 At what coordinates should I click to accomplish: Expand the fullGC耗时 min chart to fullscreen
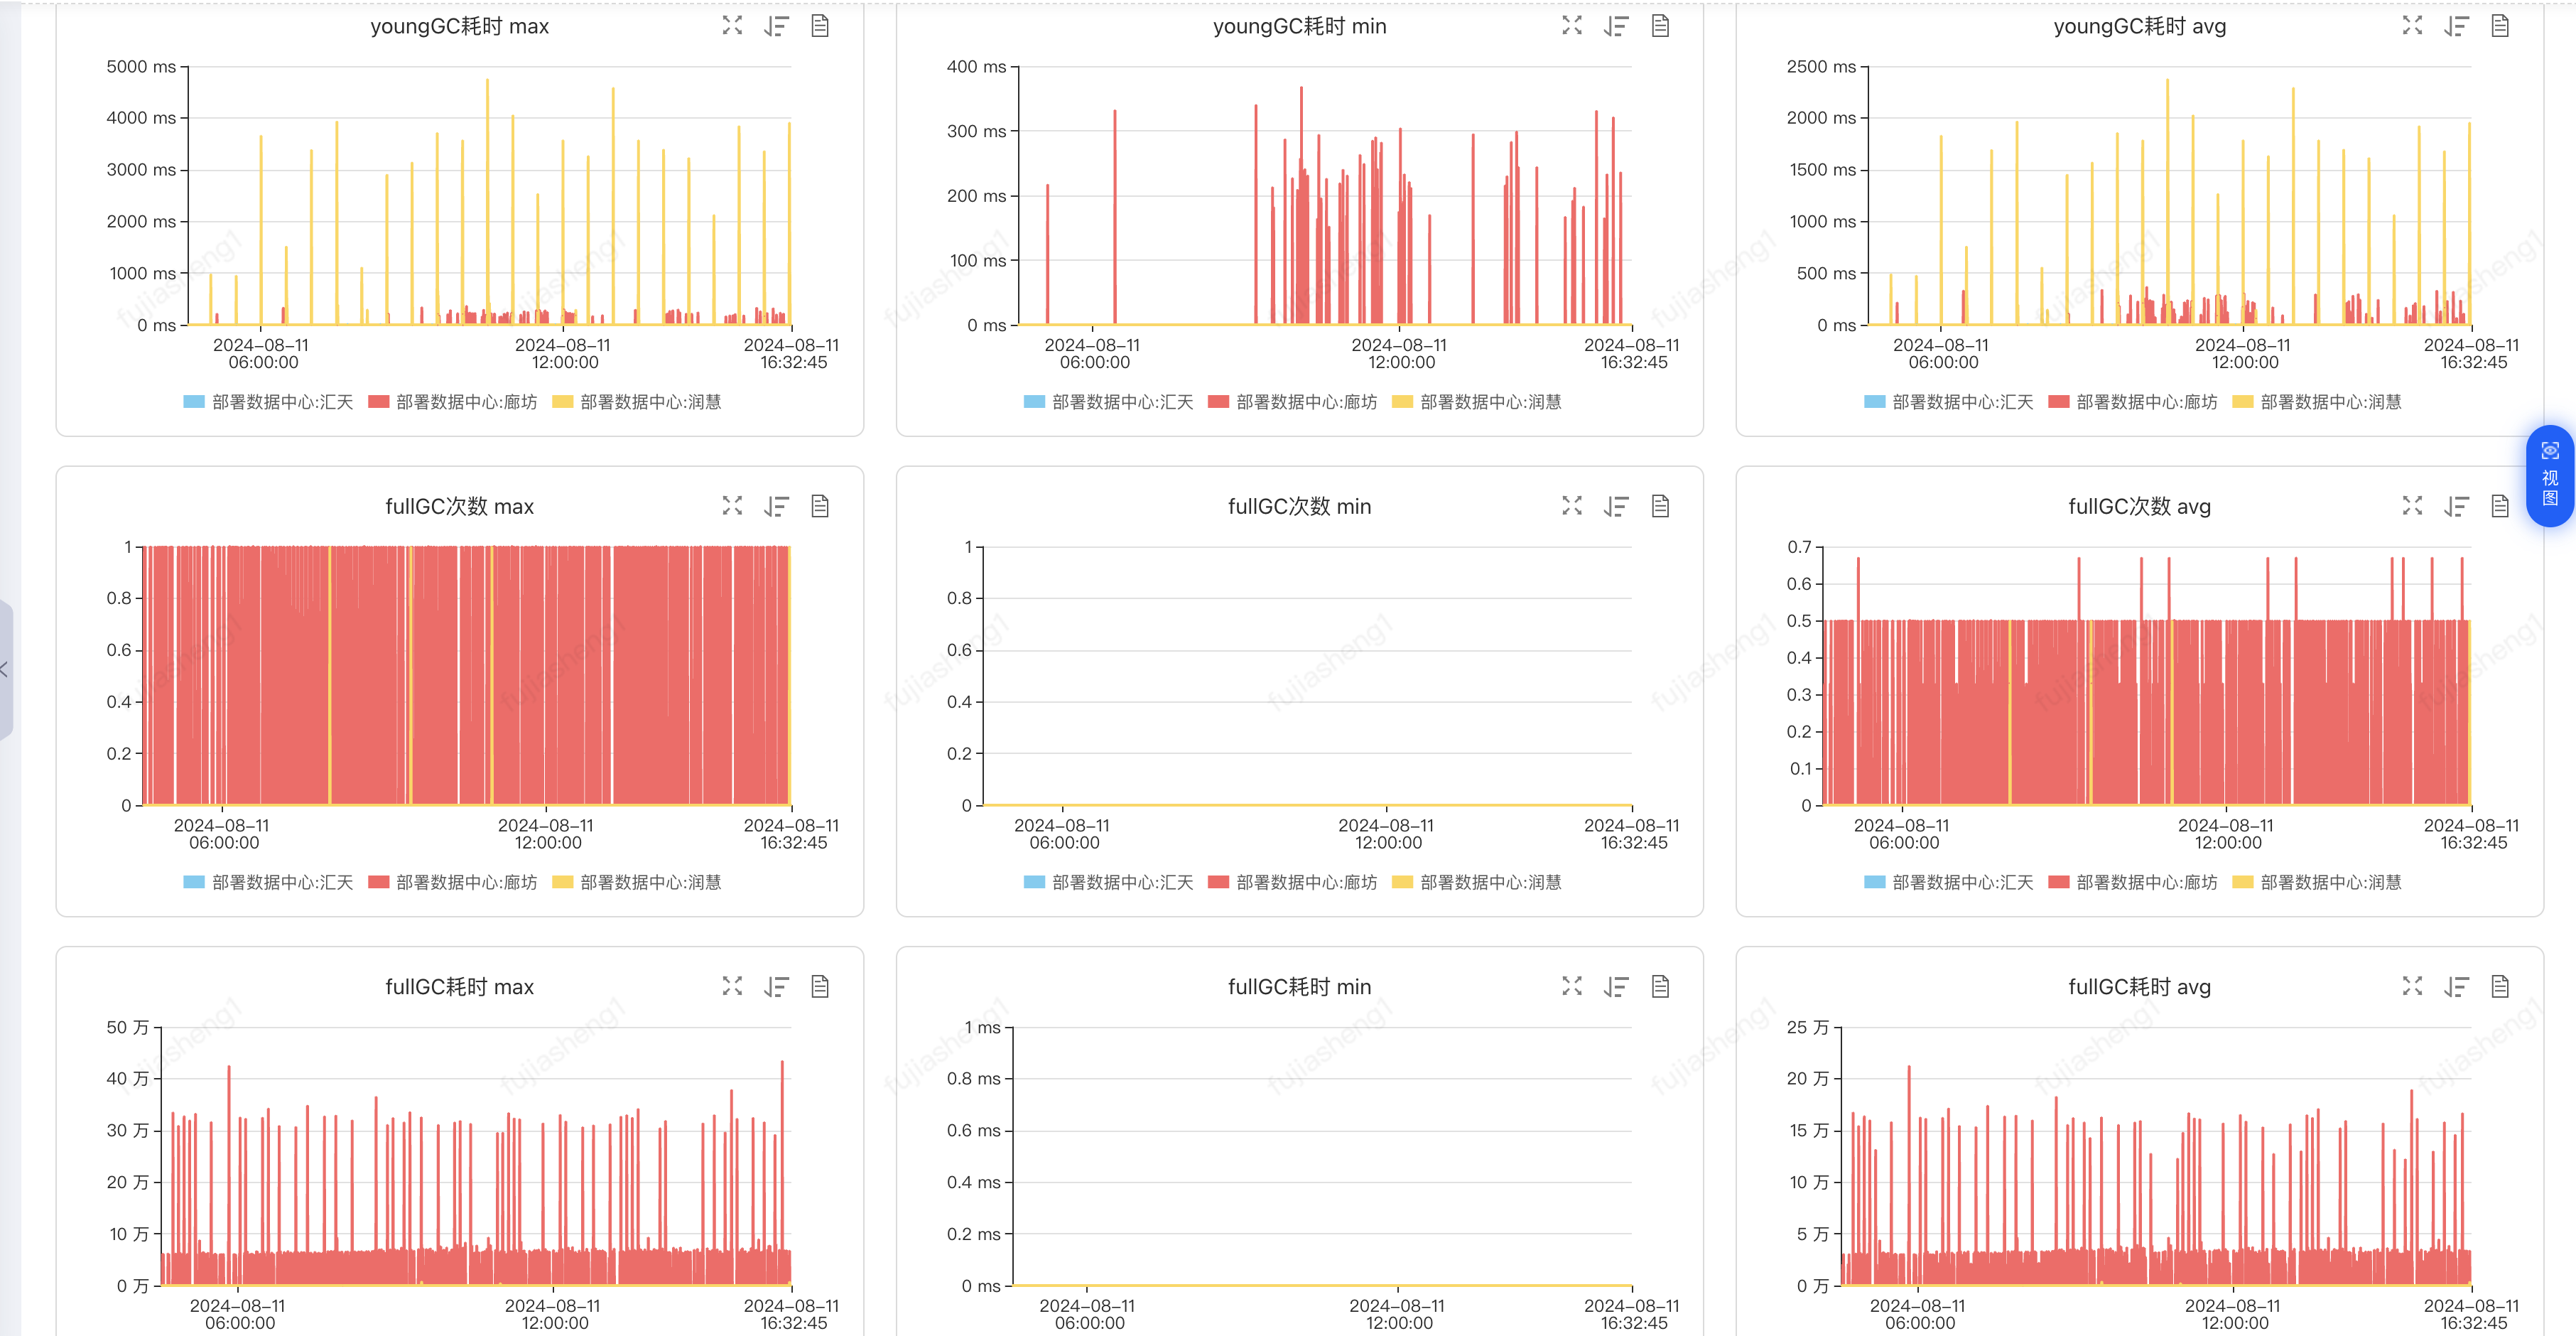tap(1572, 987)
